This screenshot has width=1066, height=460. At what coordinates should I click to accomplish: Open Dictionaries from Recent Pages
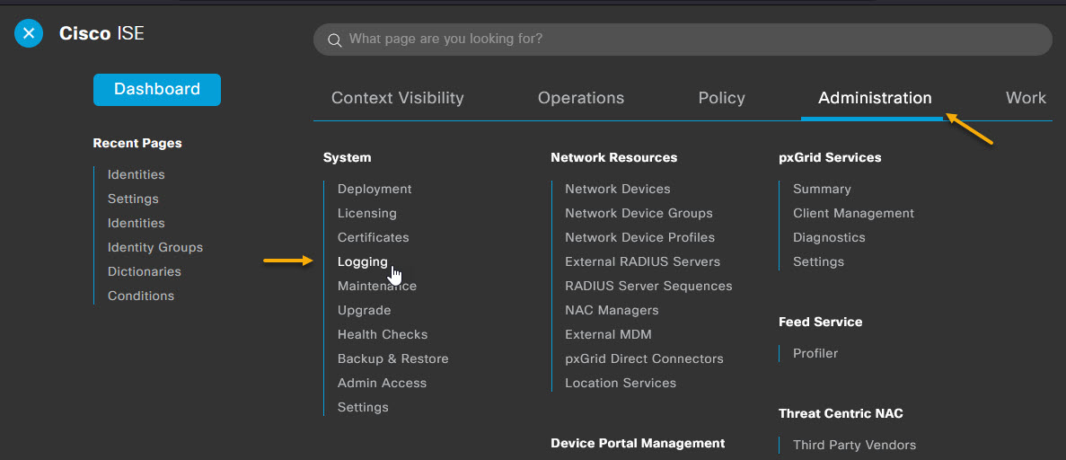[144, 271]
